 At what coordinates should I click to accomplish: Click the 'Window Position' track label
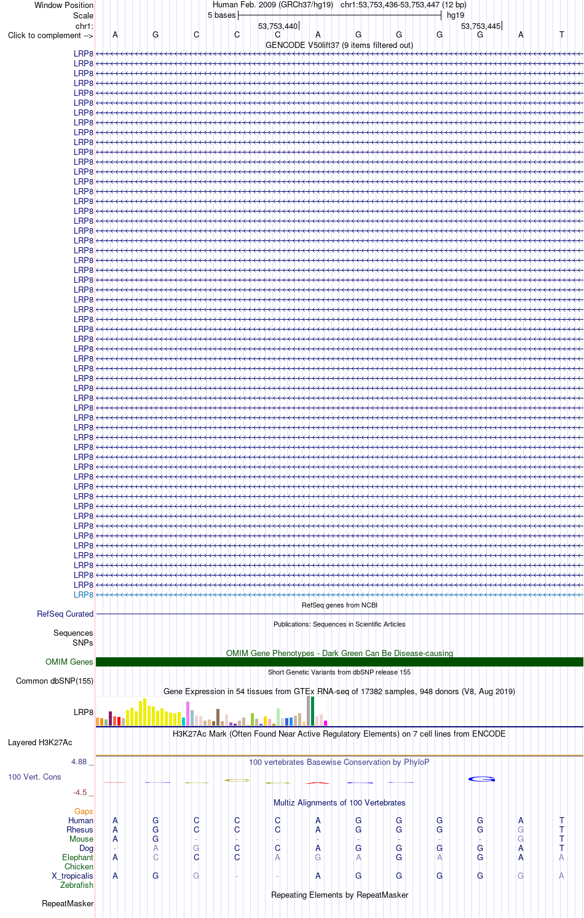pos(64,5)
